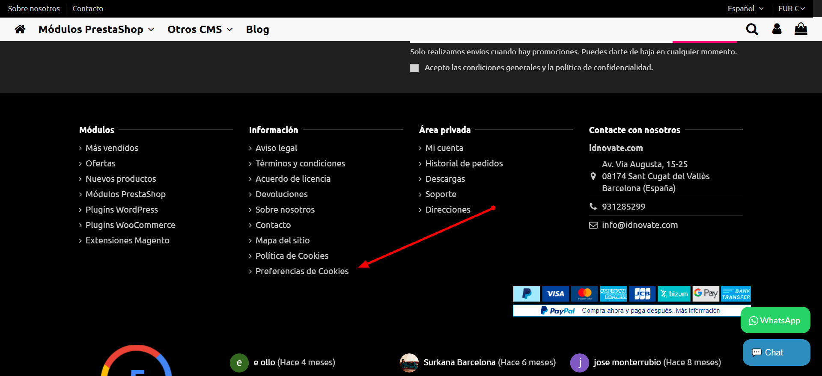Click the purple 'j' avatar of jose monterrubio
822x376 pixels.
point(580,363)
